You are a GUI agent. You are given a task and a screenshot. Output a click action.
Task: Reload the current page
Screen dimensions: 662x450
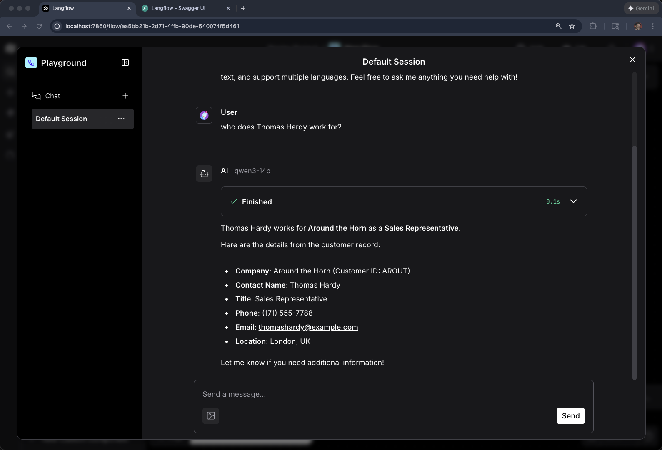39,26
